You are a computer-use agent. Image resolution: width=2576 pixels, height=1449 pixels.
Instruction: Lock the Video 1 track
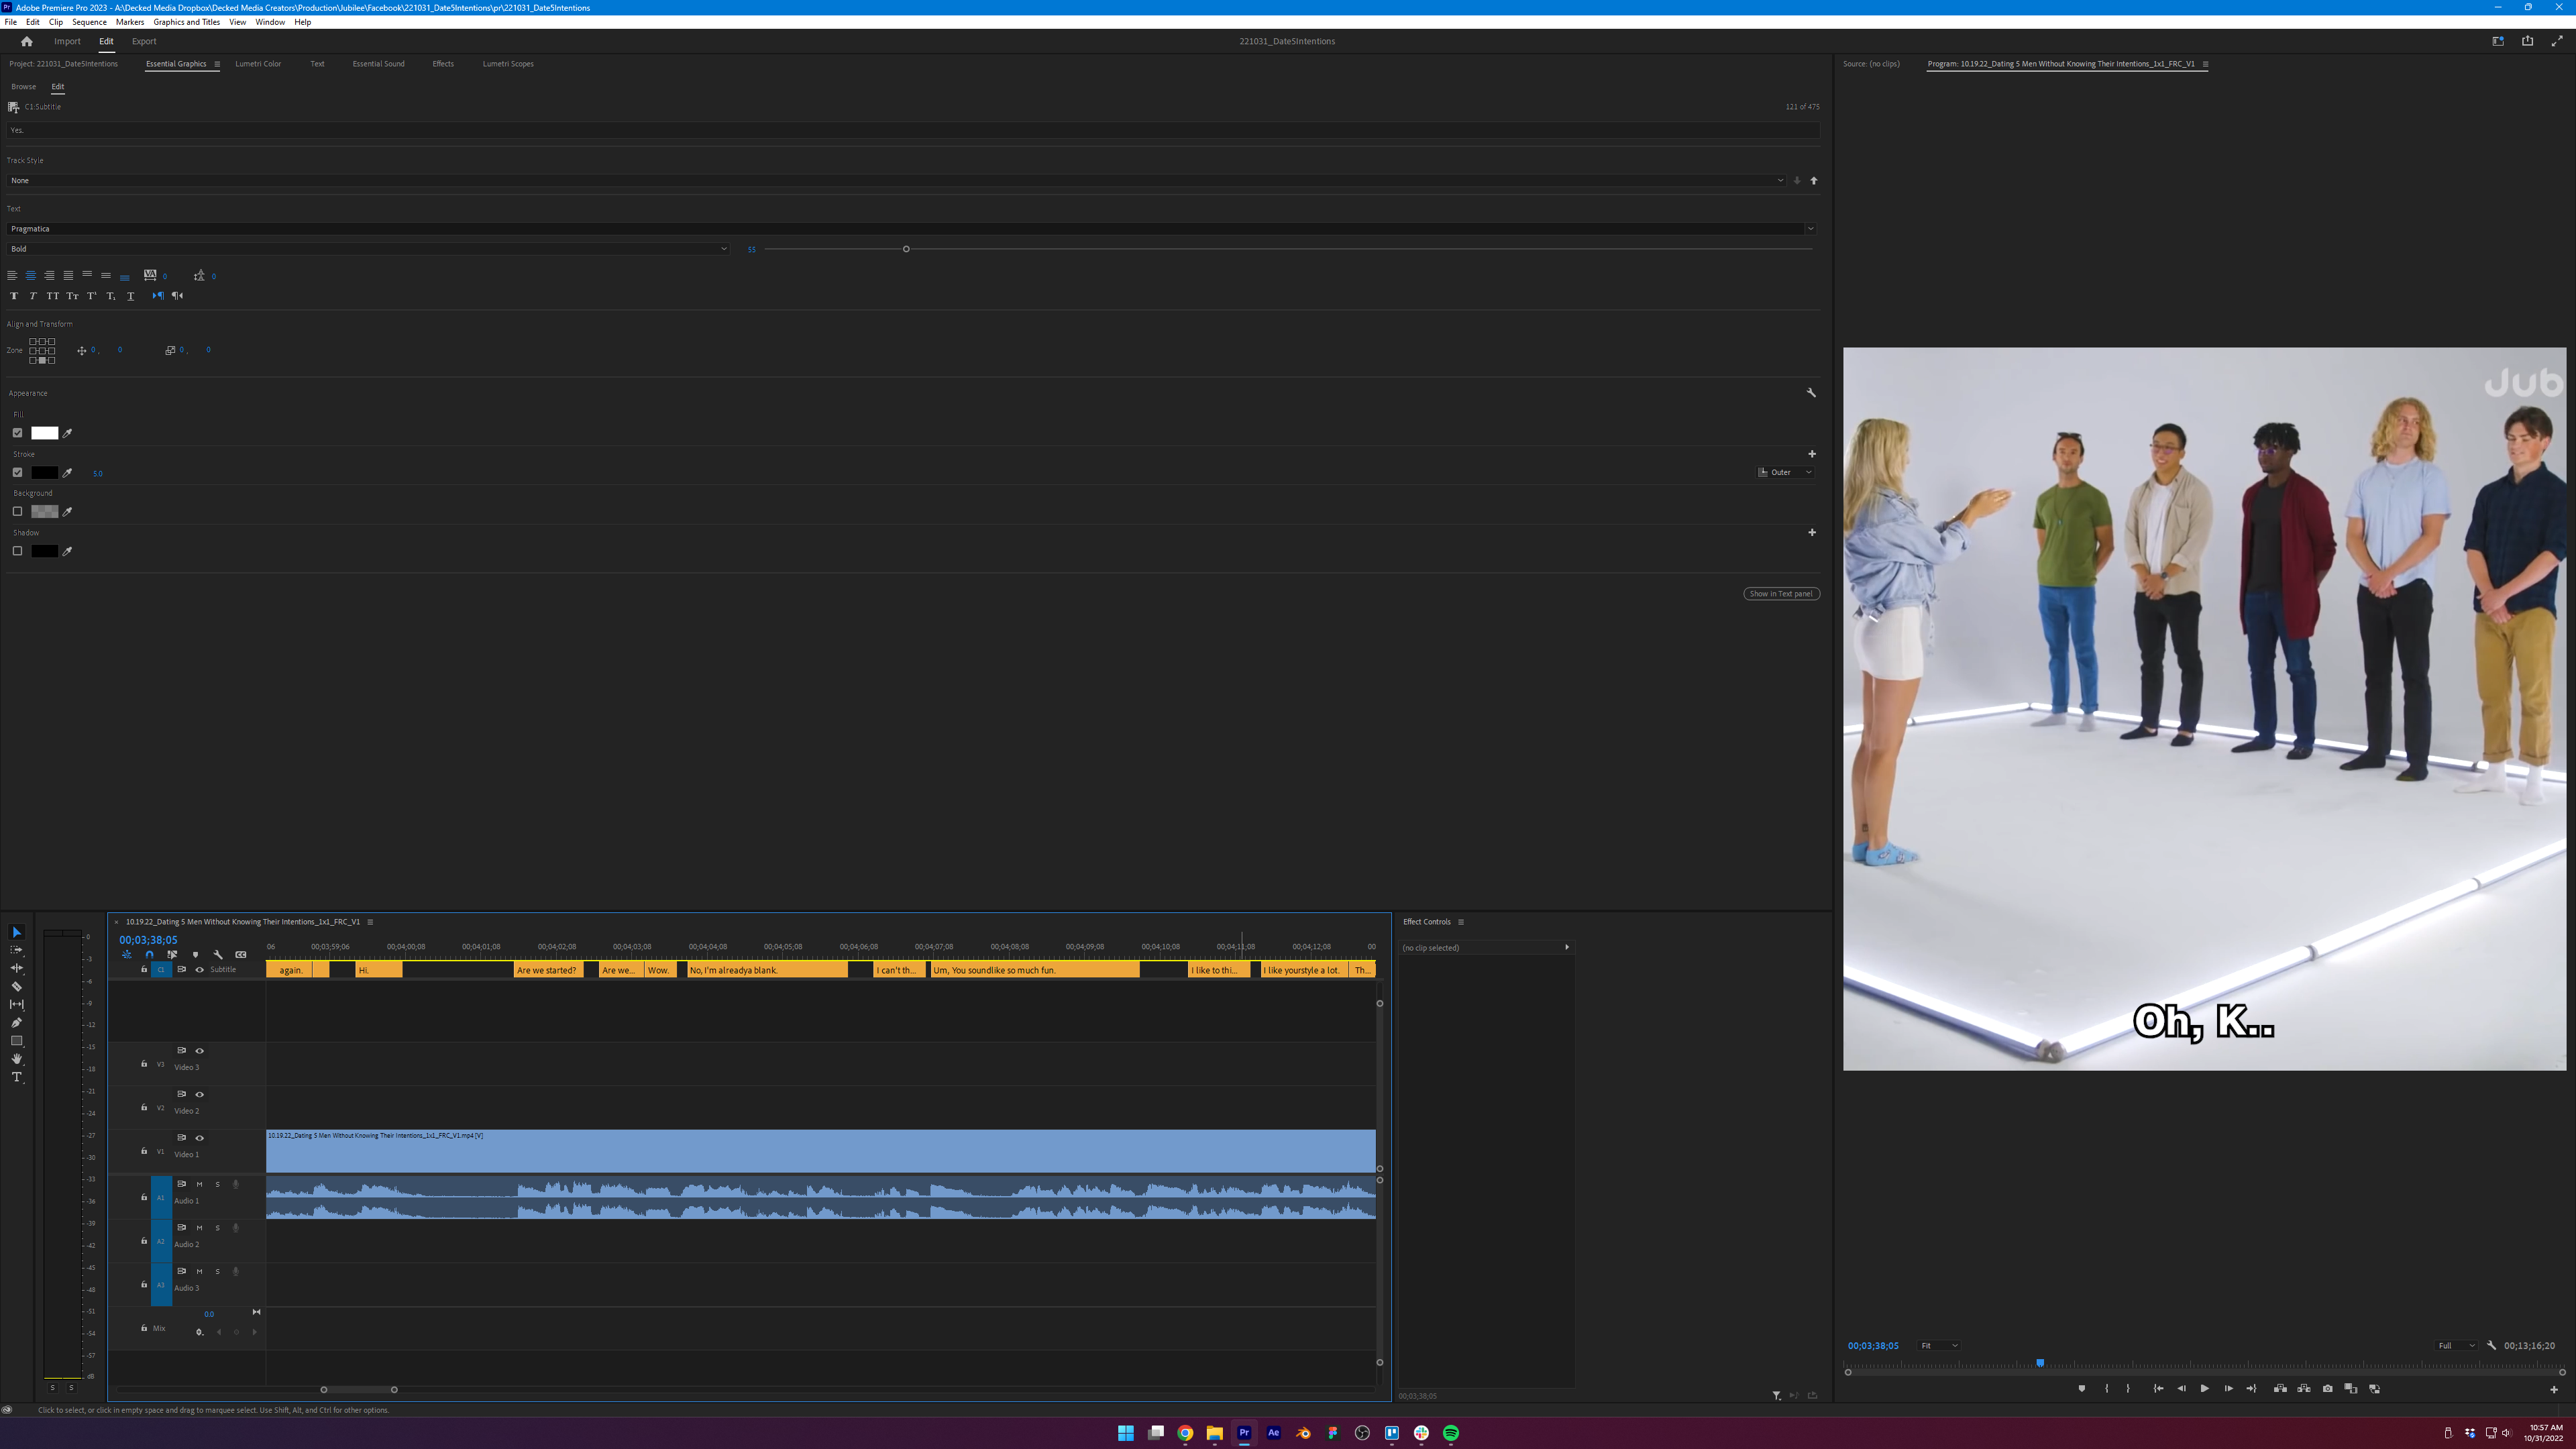tap(144, 1151)
